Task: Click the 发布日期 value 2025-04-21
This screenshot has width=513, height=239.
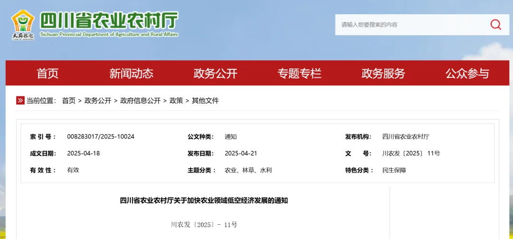Action: point(241,154)
